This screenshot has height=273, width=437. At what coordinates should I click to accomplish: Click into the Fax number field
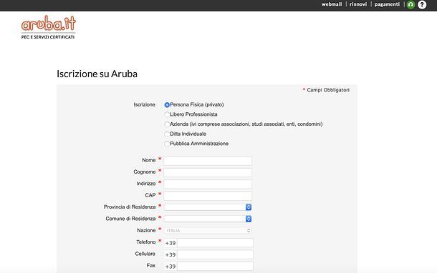[x=215, y=266]
